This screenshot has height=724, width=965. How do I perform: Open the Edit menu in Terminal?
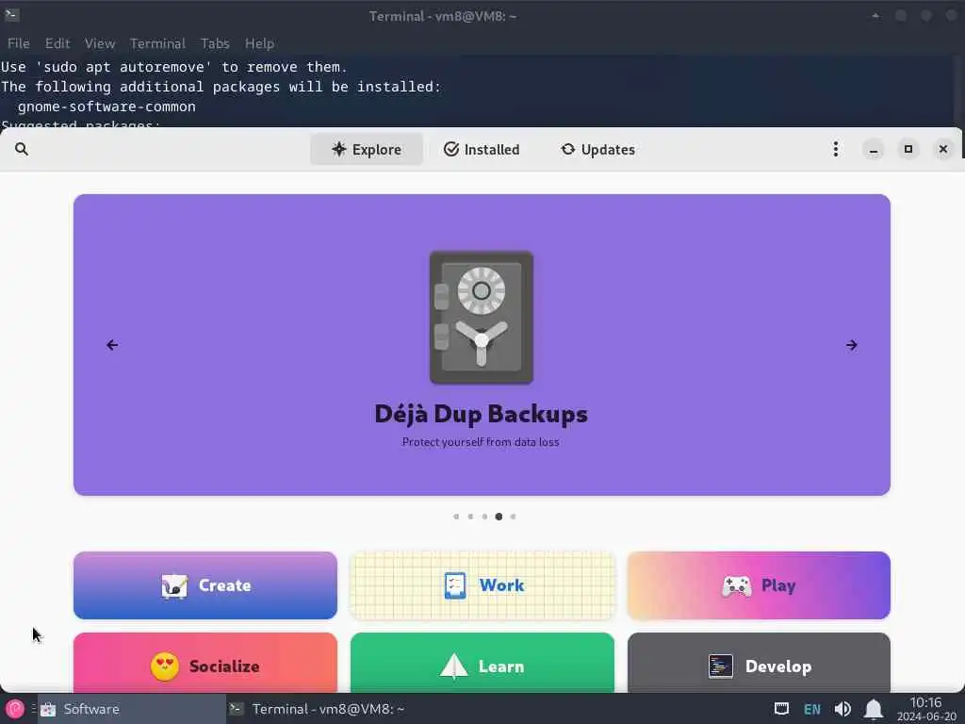(57, 43)
